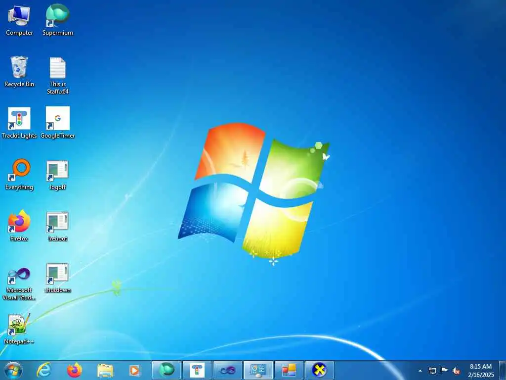Select the Microsoft Visual Studio desktop shortcut

19,284
